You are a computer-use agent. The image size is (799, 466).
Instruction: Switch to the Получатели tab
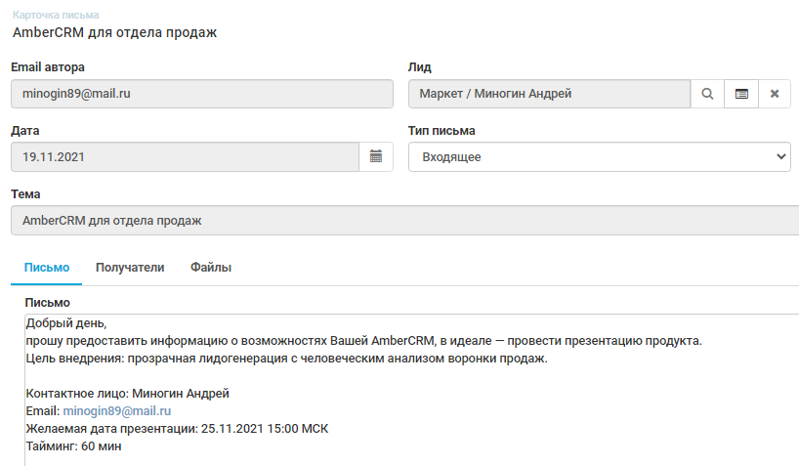click(130, 268)
